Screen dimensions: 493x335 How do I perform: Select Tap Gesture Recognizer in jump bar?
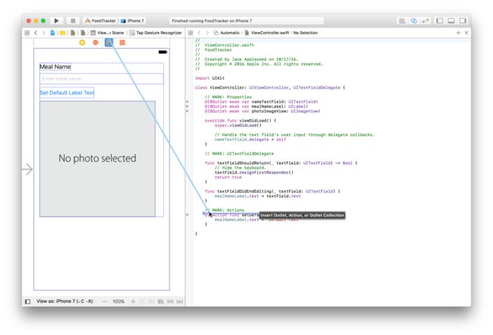156,33
